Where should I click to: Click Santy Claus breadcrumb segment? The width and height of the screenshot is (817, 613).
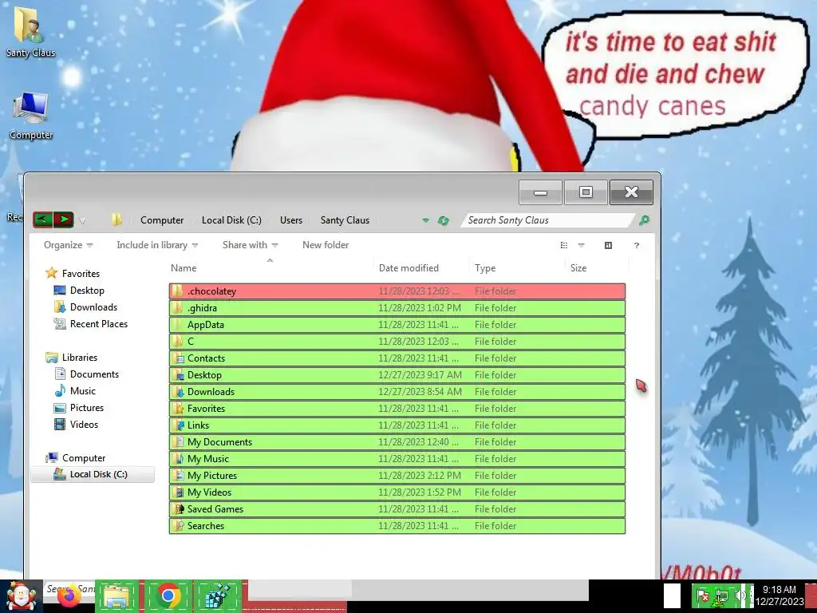(345, 220)
